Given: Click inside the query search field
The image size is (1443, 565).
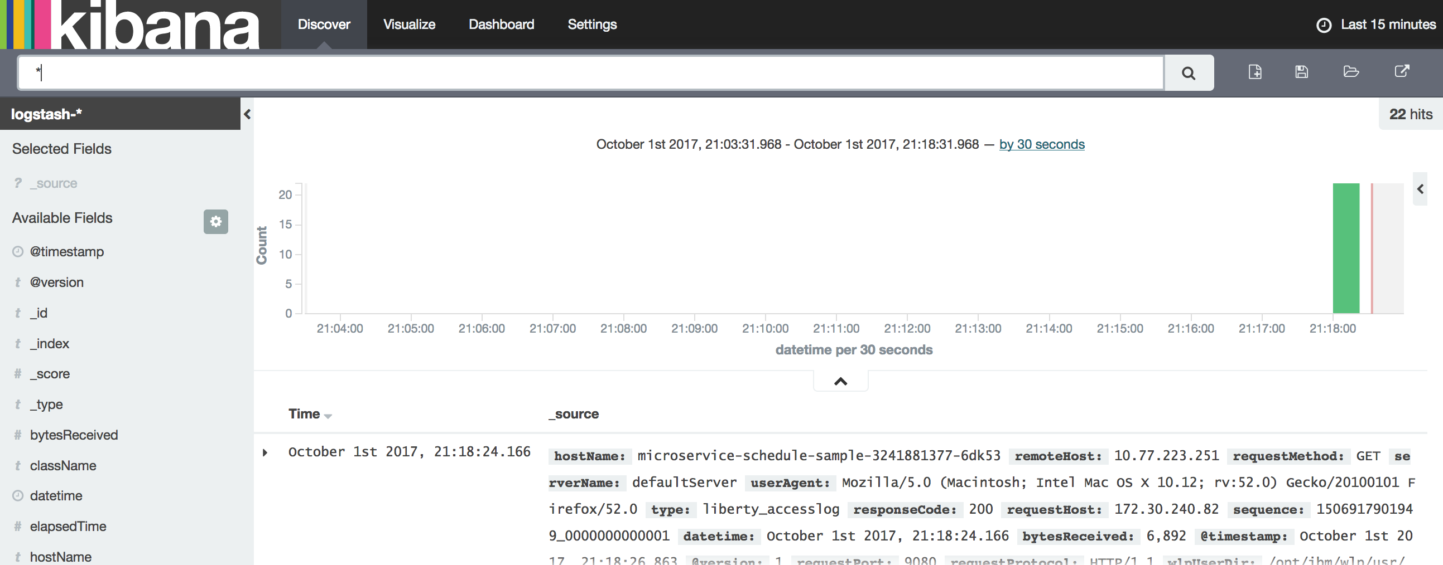Looking at the screenshot, I should [590, 73].
